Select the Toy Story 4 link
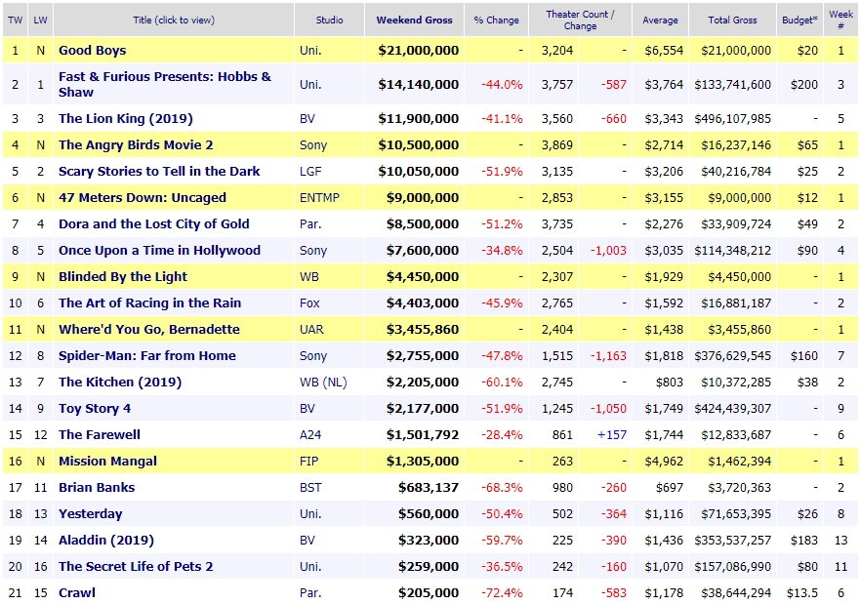Viewport: 860px width, 605px height. tap(95, 409)
